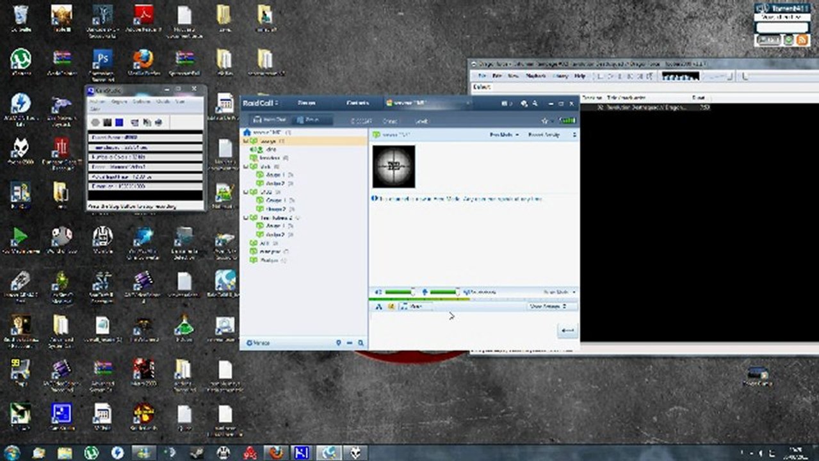This screenshot has height=461, width=819.
Task: Select the Photoshop desktop shortcut
Action: click(102, 59)
